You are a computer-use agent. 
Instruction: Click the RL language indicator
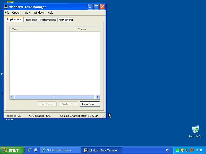coord(168,150)
